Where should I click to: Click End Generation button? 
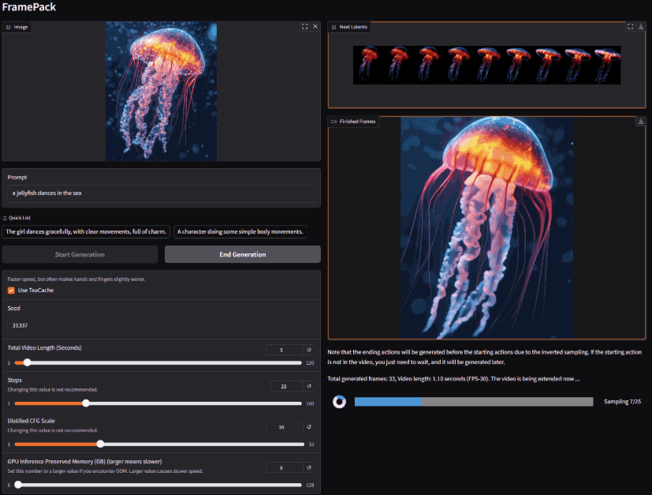pos(242,254)
